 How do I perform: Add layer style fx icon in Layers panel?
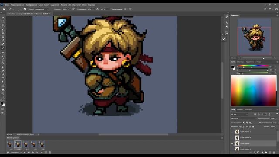[255, 153]
